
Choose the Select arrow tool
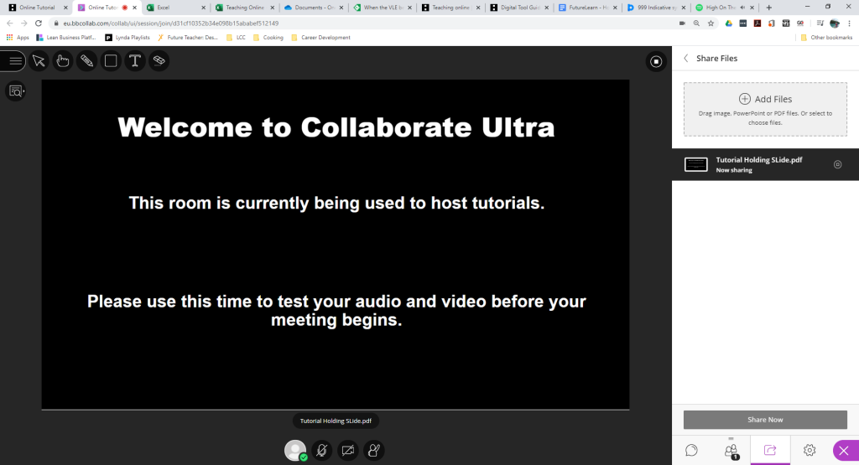coord(39,60)
